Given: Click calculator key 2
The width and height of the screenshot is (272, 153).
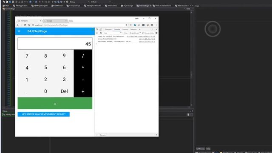Looking at the screenshot, I should pyautogui.click(x=45, y=79).
